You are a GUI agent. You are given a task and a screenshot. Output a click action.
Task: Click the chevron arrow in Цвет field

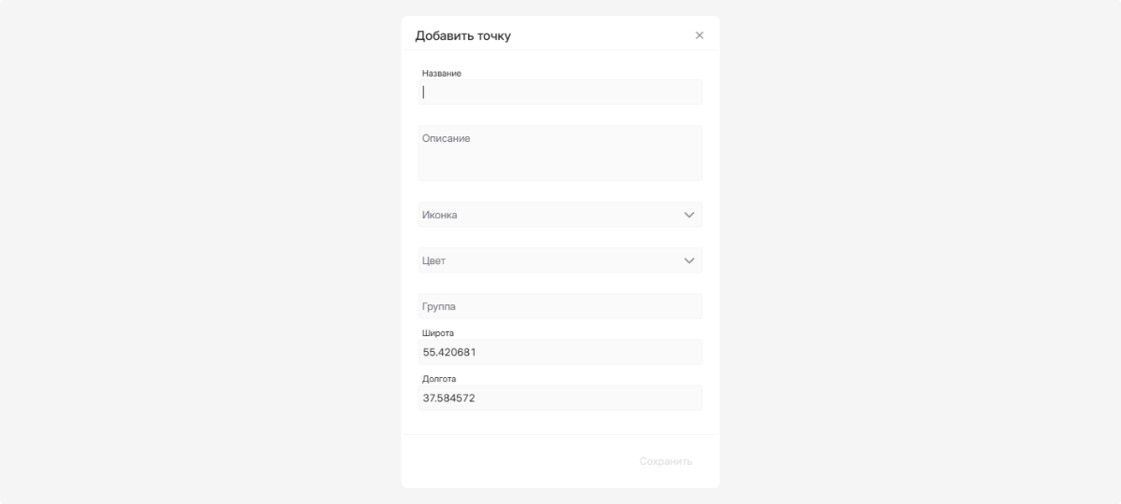[x=689, y=260]
